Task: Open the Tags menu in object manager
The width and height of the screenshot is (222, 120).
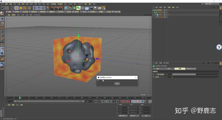Action: click(x=173, y=7)
